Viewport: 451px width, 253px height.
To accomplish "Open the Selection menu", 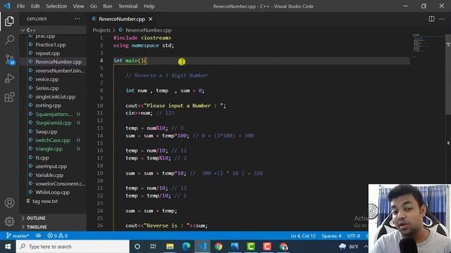I will coord(56,6).
